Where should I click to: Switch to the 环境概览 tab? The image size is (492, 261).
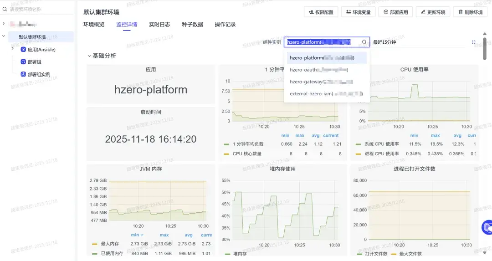[x=94, y=25]
